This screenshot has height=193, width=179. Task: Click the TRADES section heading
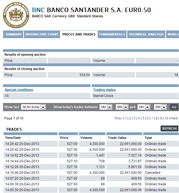14,129
